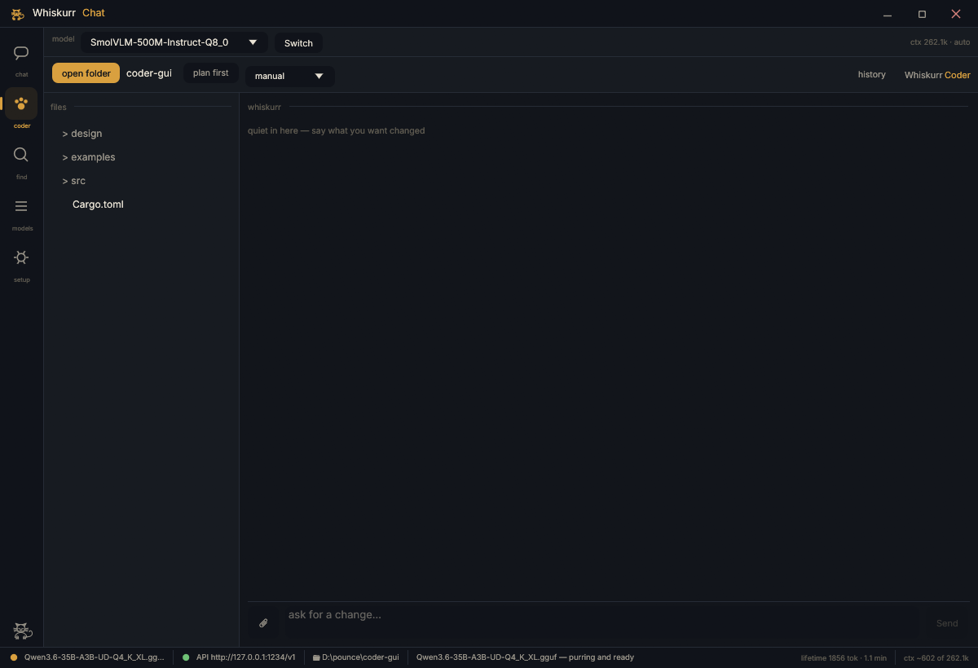
Task: Expand the src folder
Action: point(73,181)
